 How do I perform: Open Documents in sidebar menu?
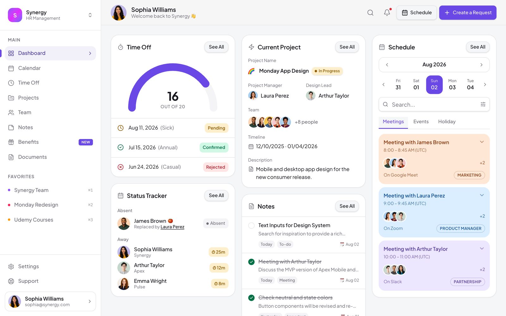[x=50, y=157]
